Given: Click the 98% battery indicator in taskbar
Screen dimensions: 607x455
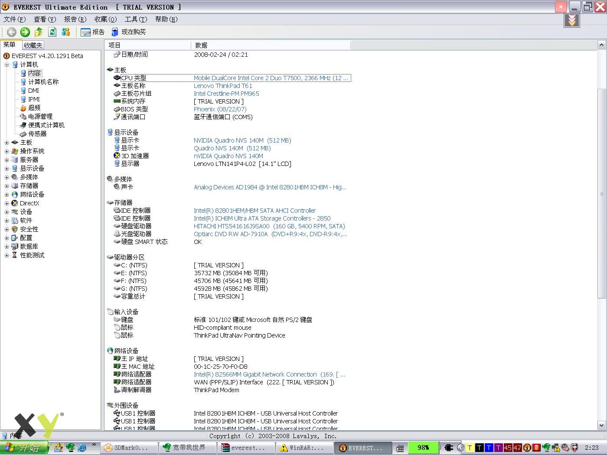Looking at the screenshot, I should [x=423, y=448].
